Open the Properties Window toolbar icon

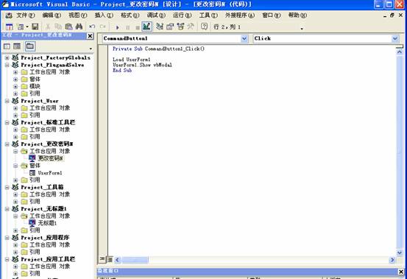point(170,27)
